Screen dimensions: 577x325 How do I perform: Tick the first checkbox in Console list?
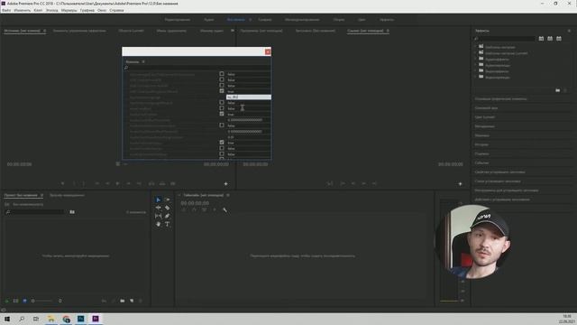(x=222, y=74)
